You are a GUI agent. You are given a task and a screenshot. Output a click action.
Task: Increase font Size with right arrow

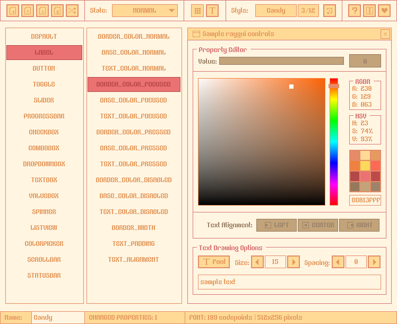pyautogui.click(x=294, y=262)
